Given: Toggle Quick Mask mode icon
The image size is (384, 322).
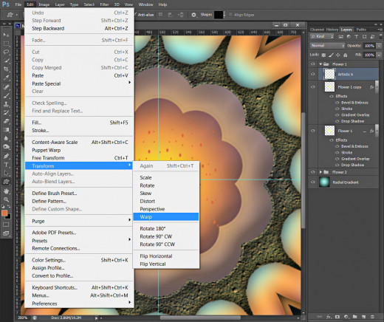Looking at the screenshot, I should [6, 225].
